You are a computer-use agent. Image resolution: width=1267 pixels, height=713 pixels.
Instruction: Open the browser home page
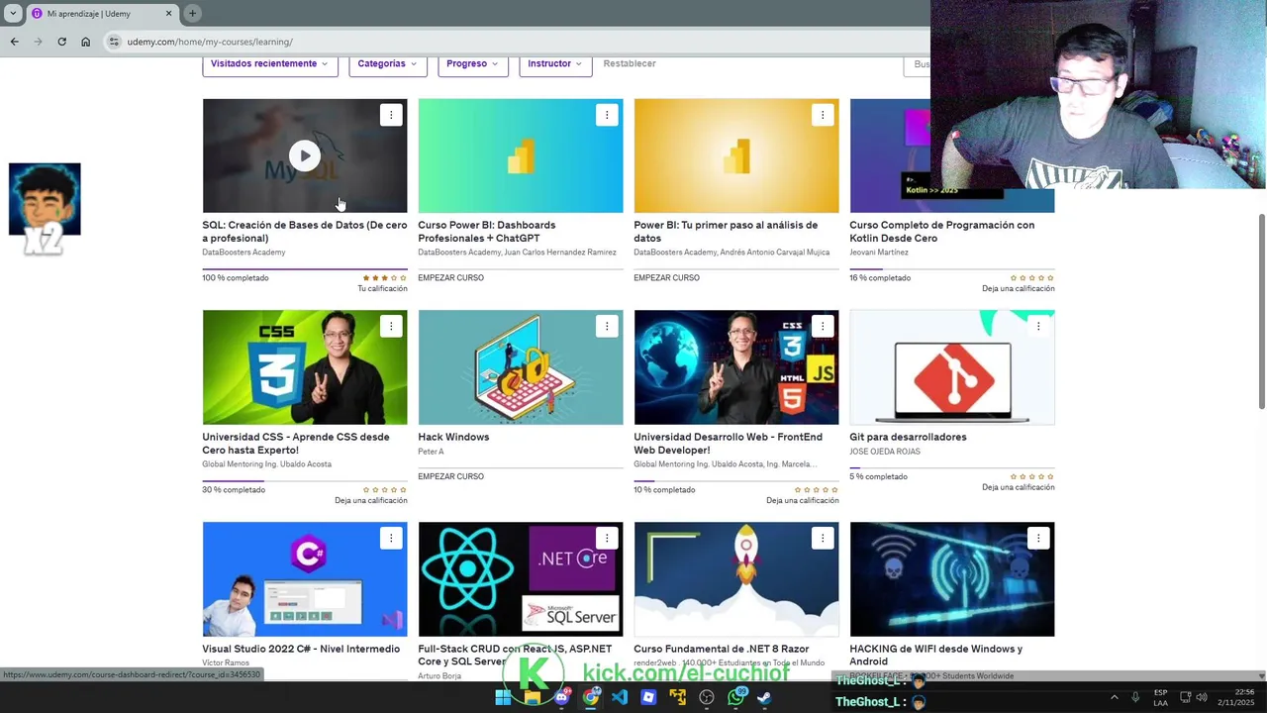(x=85, y=42)
